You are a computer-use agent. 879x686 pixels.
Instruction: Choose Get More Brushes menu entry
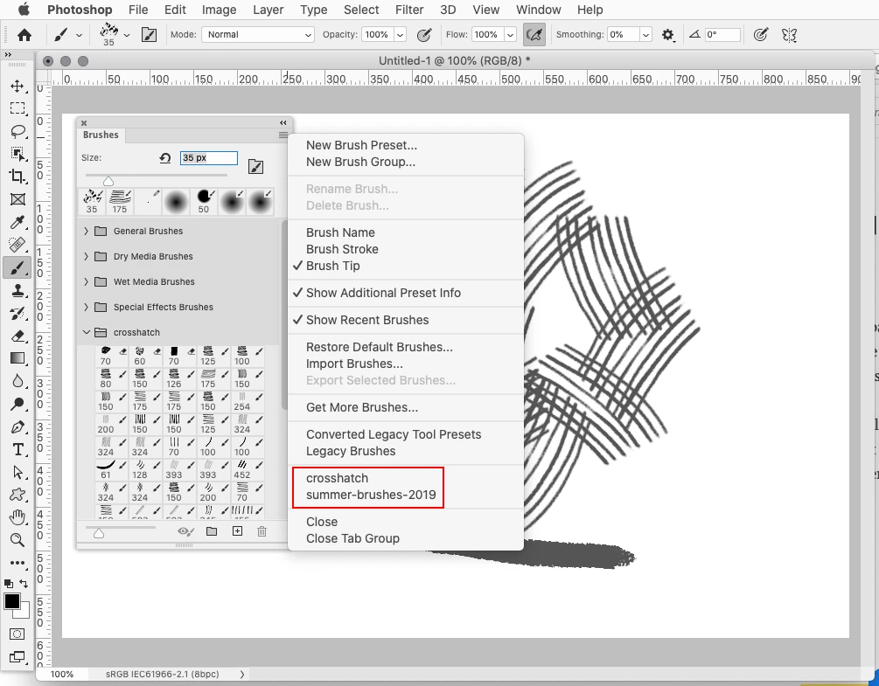[361, 407]
